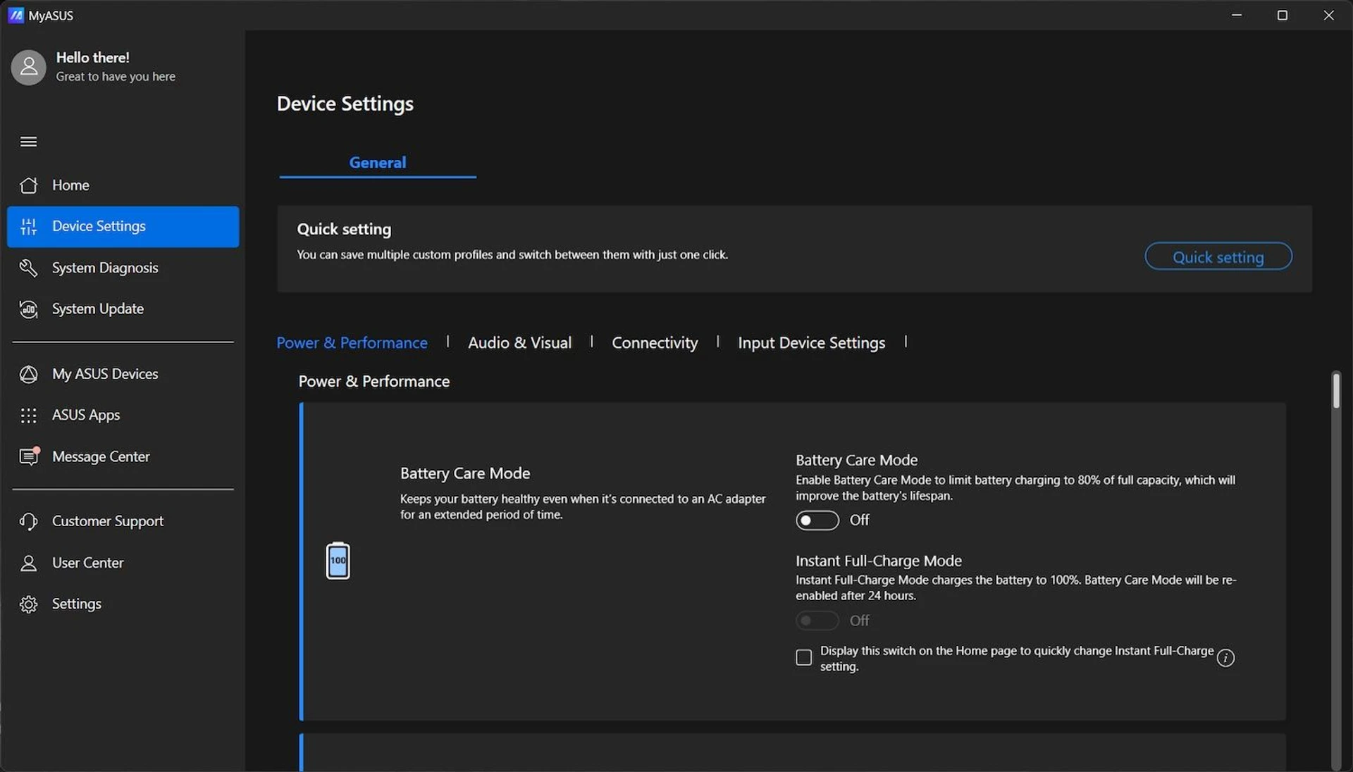Minimize the MyASUS window
1353x772 pixels.
(x=1237, y=15)
